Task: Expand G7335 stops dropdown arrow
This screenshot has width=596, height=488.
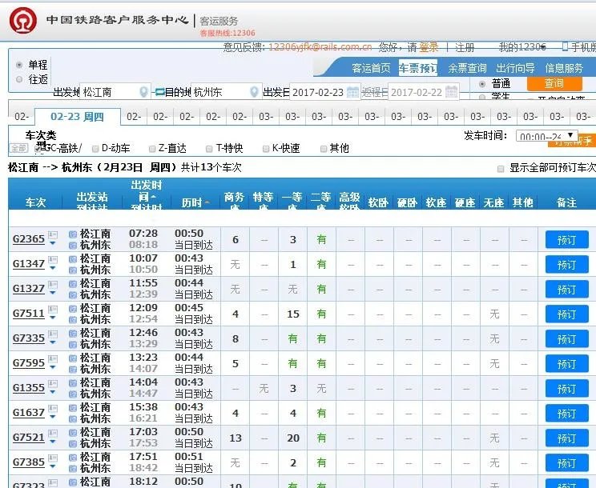Action: point(53,343)
